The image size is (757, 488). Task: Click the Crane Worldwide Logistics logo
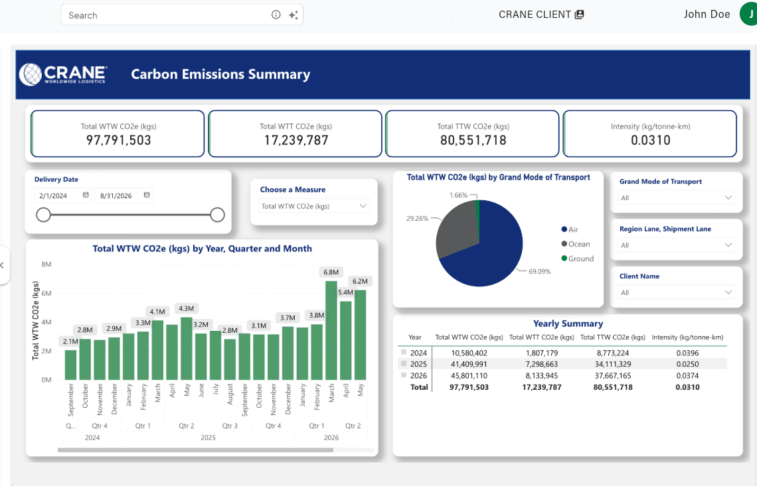pos(63,74)
